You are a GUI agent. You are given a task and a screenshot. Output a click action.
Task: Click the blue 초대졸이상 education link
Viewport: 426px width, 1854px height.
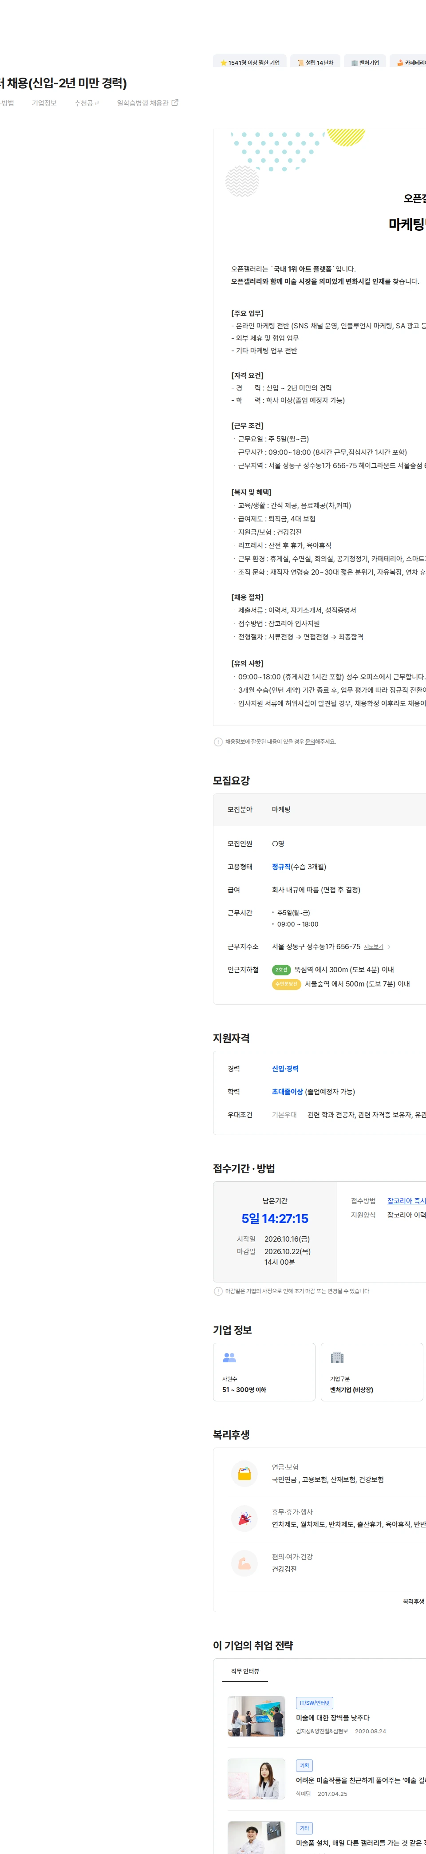coord(287,1092)
